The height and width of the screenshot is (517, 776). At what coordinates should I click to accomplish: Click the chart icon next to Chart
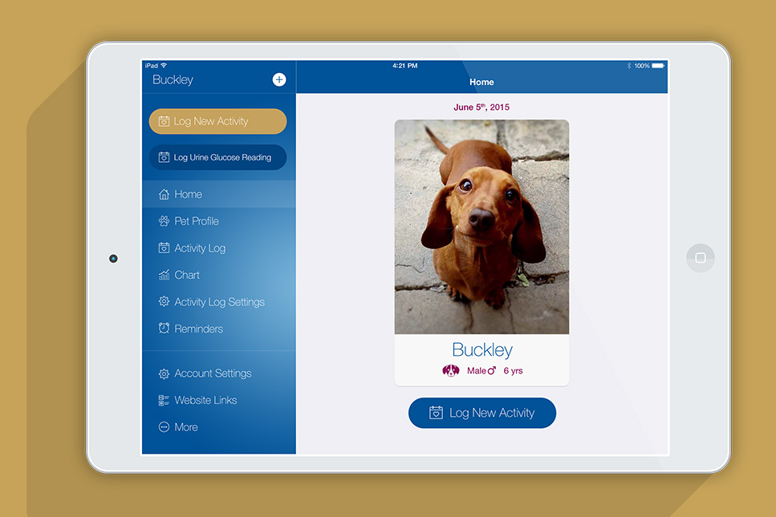[x=164, y=275]
